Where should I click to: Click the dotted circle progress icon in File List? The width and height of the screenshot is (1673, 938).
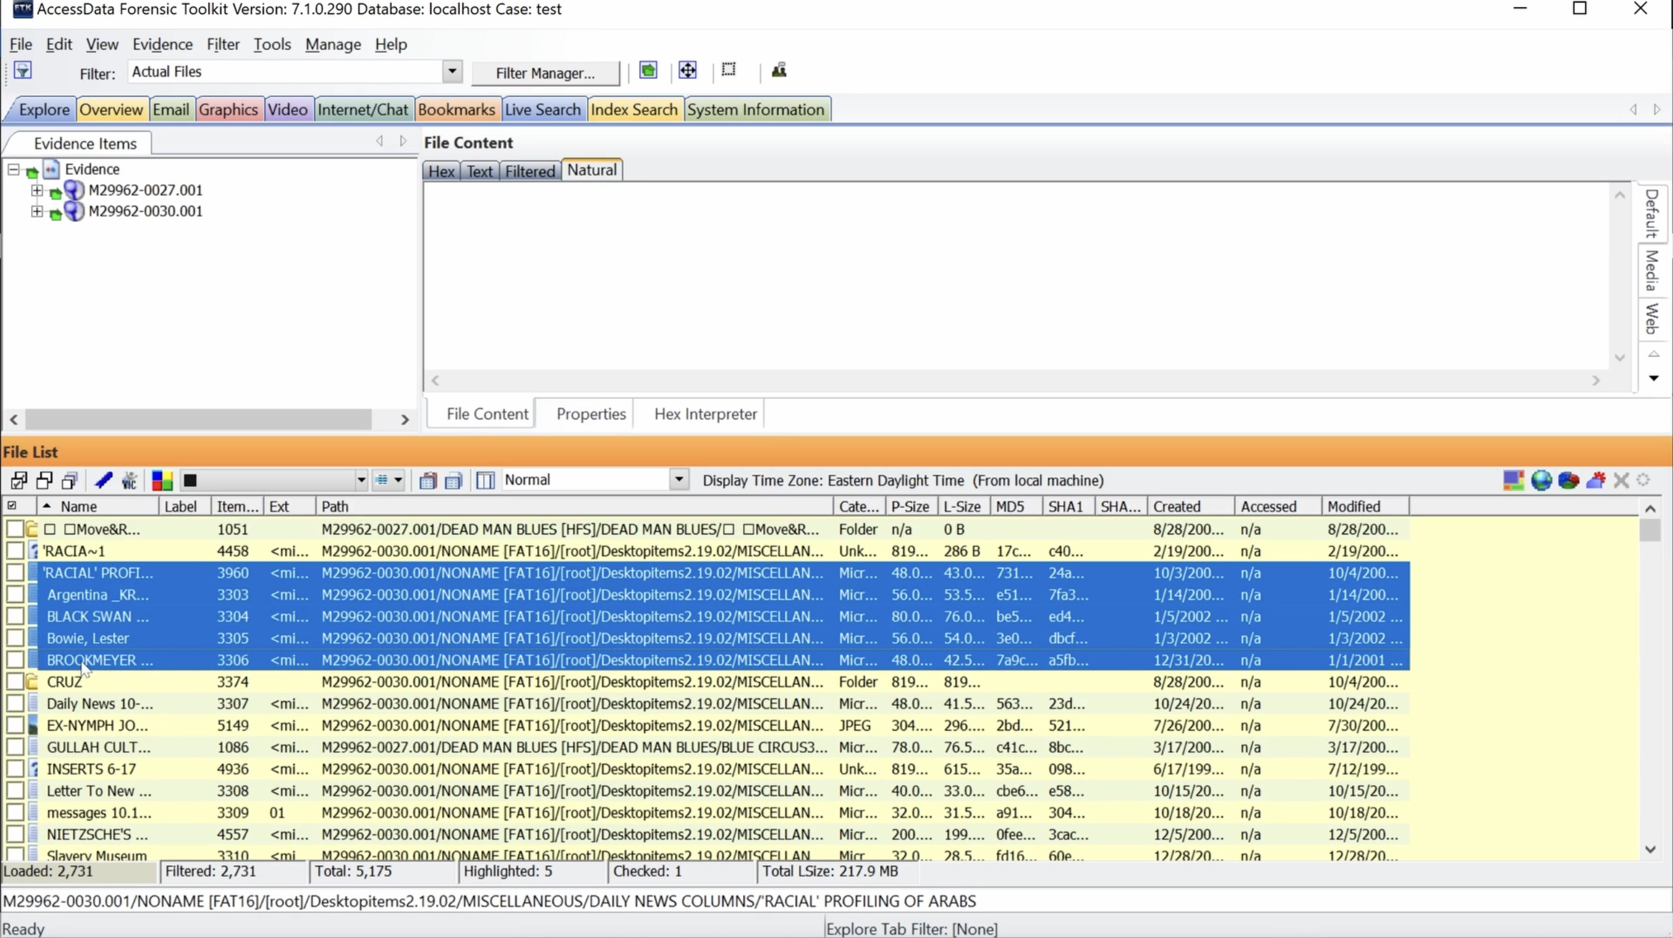tap(1644, 480)
